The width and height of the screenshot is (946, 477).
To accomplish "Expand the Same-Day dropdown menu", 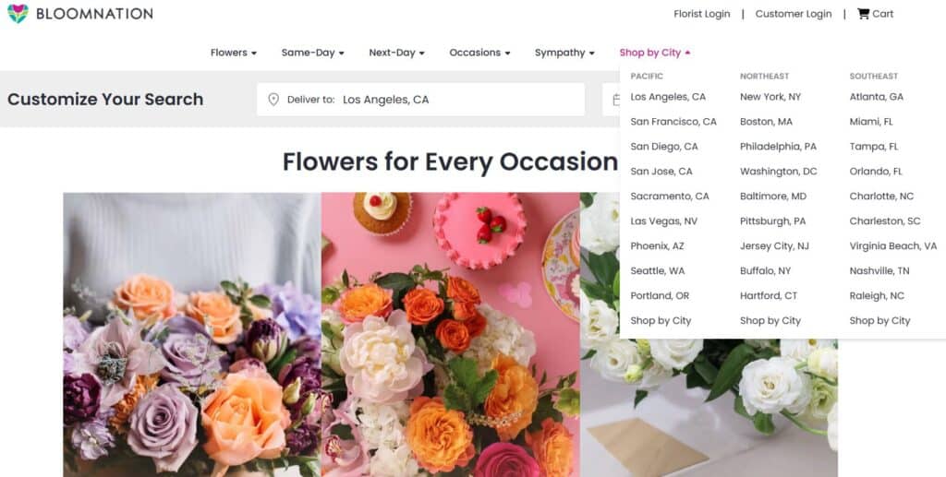I will tap(312, 53).
